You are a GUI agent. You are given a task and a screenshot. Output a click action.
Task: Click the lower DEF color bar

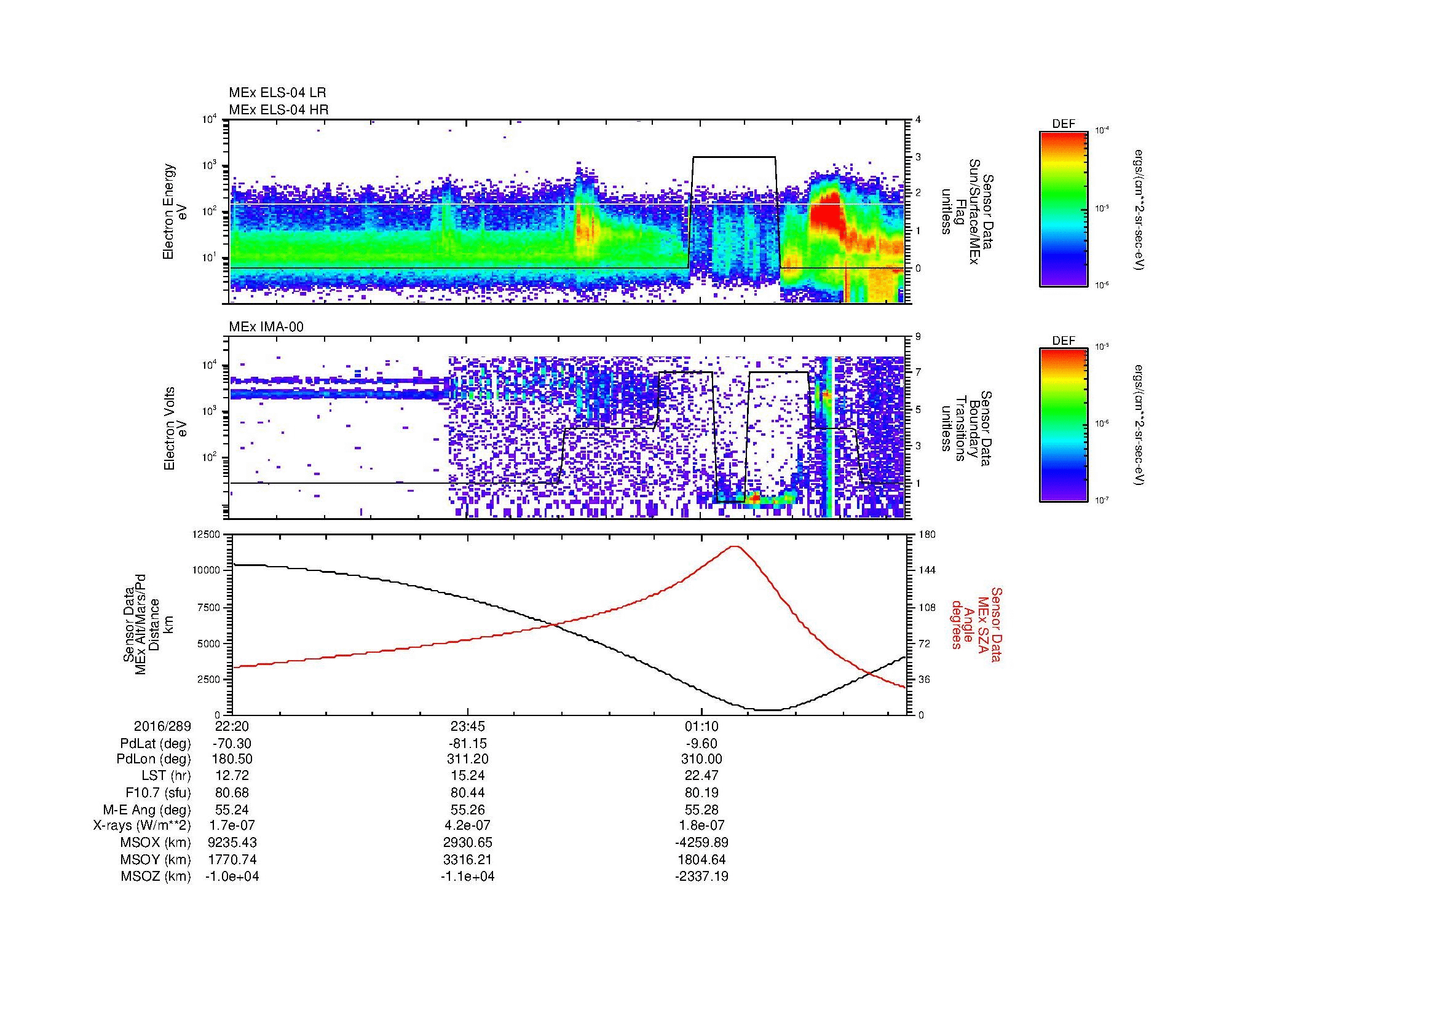1064,425
